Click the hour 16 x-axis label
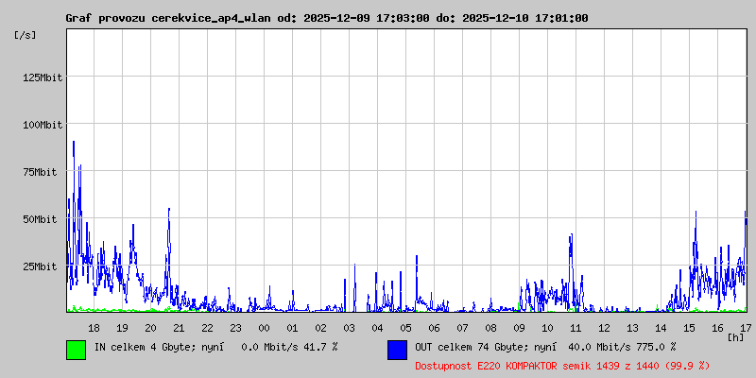Screen dimensions: 756x378 [x=717, y=328]
